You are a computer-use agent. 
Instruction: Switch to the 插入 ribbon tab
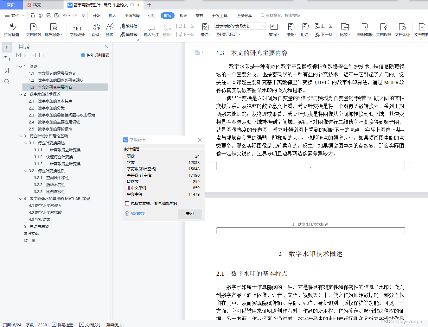(x=112, y=16)
